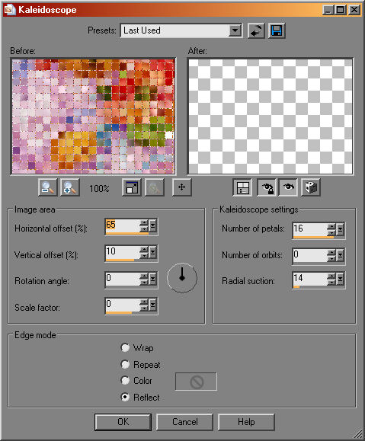Expand the Horizontal offset slider dropdown
Viewport: 365px width, 441px height.
[x=152, y=225]
